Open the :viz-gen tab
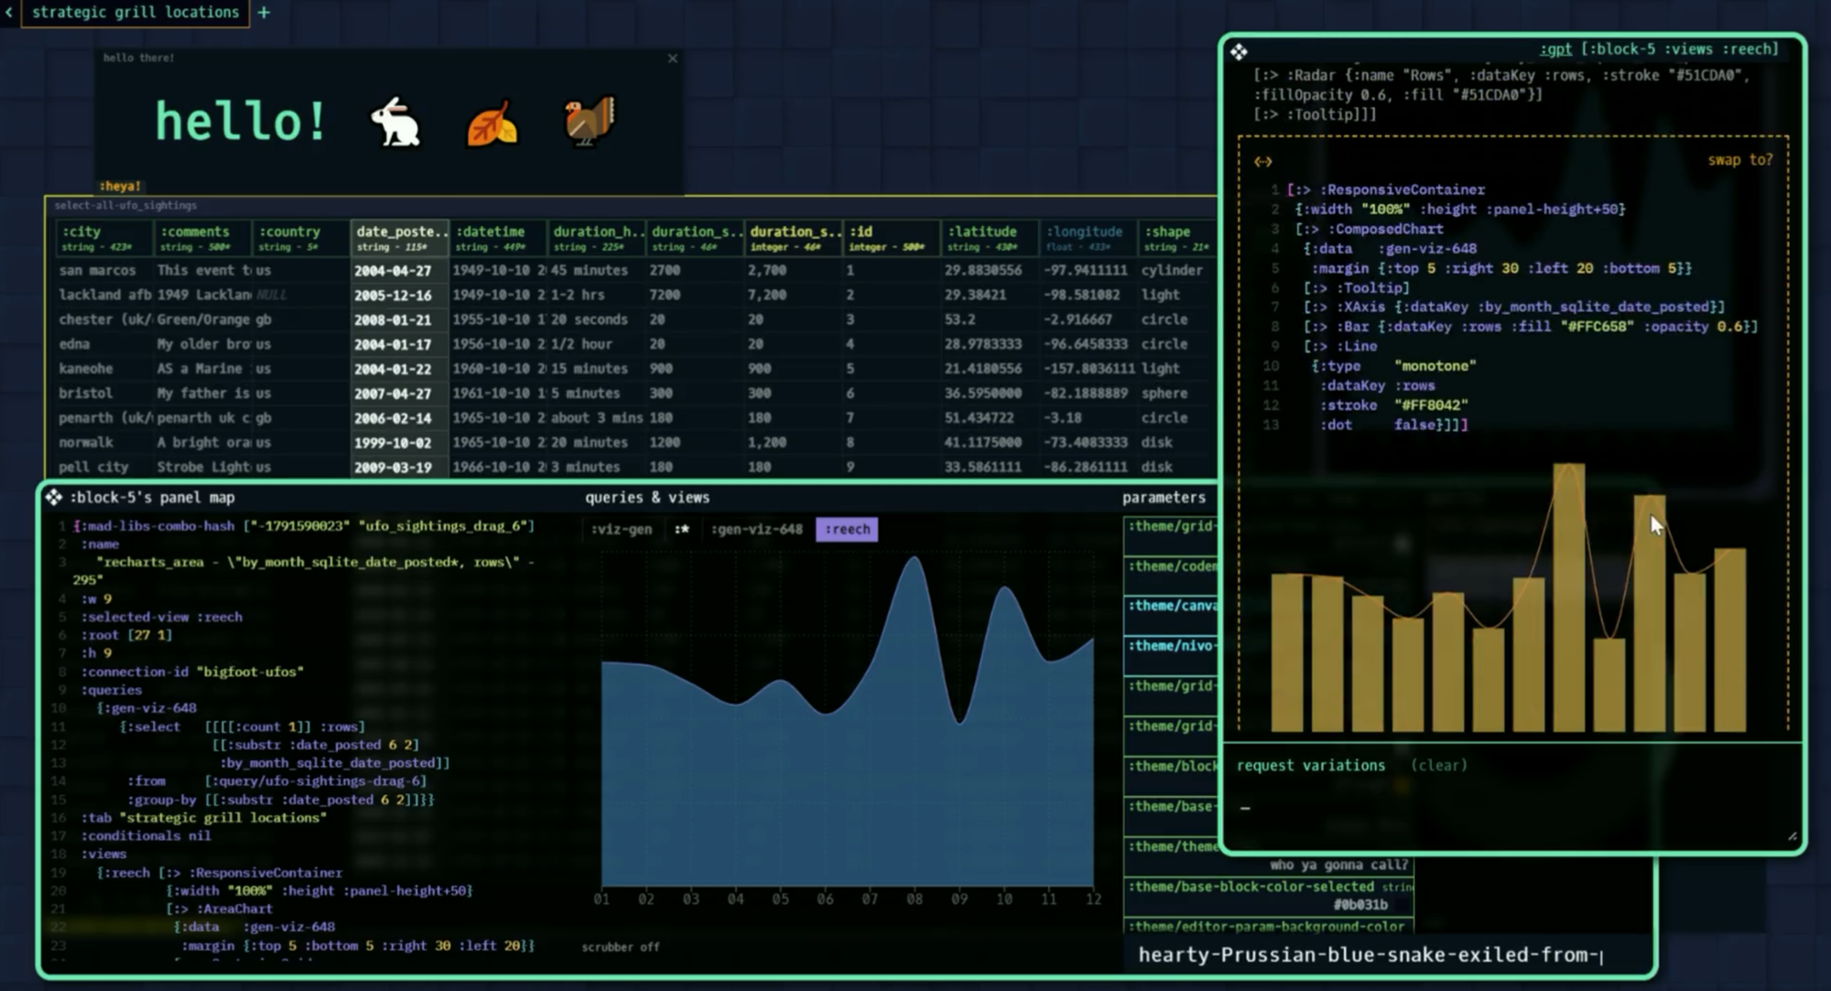 tap(622, 529)
